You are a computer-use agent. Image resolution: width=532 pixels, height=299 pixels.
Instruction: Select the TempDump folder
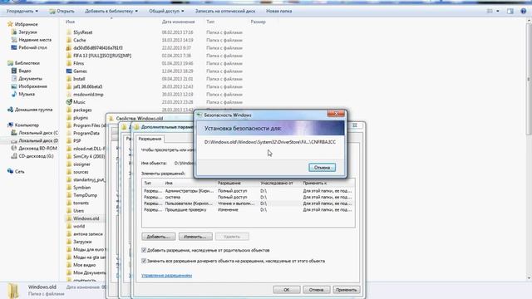tap(85, 195)
